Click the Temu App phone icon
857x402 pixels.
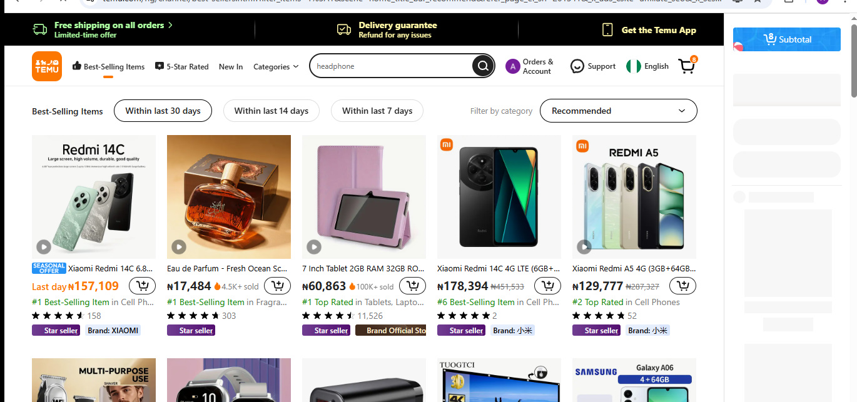click(x=607, y=29)
